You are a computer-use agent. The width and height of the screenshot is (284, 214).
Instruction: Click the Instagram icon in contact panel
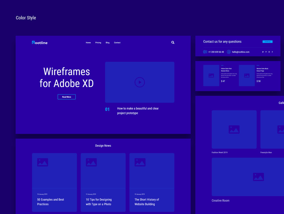point(269,52)
